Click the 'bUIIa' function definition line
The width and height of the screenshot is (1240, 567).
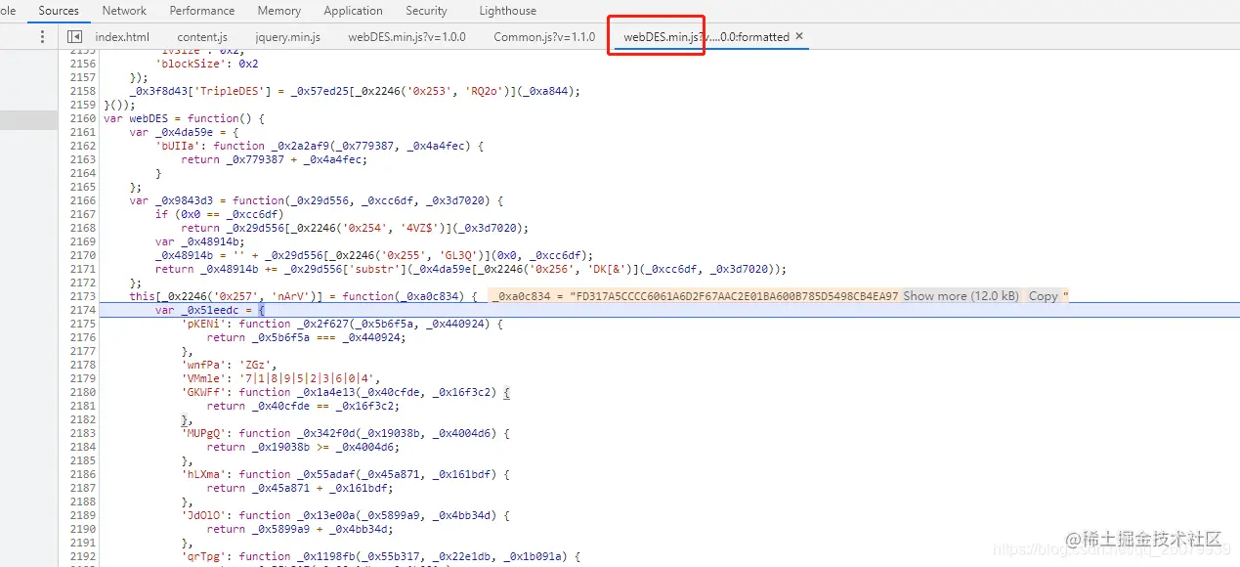pyautogui.click(x=320, y=146)
